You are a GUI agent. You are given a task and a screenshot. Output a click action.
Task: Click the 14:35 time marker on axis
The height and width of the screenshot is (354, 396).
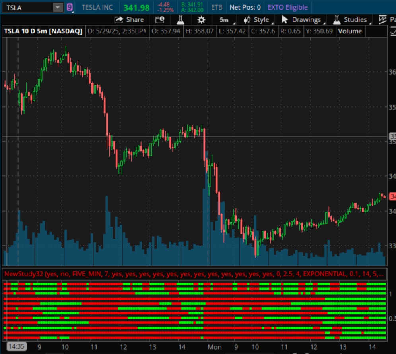[x=16, y=347]
